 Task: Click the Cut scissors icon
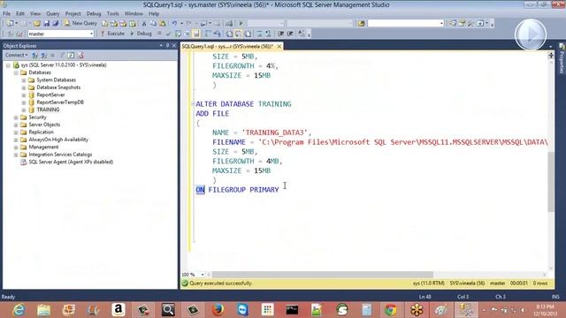143,24
